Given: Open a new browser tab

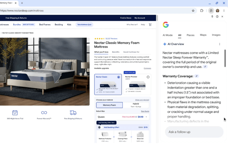Looking at the screenshot, I should 22,3.
